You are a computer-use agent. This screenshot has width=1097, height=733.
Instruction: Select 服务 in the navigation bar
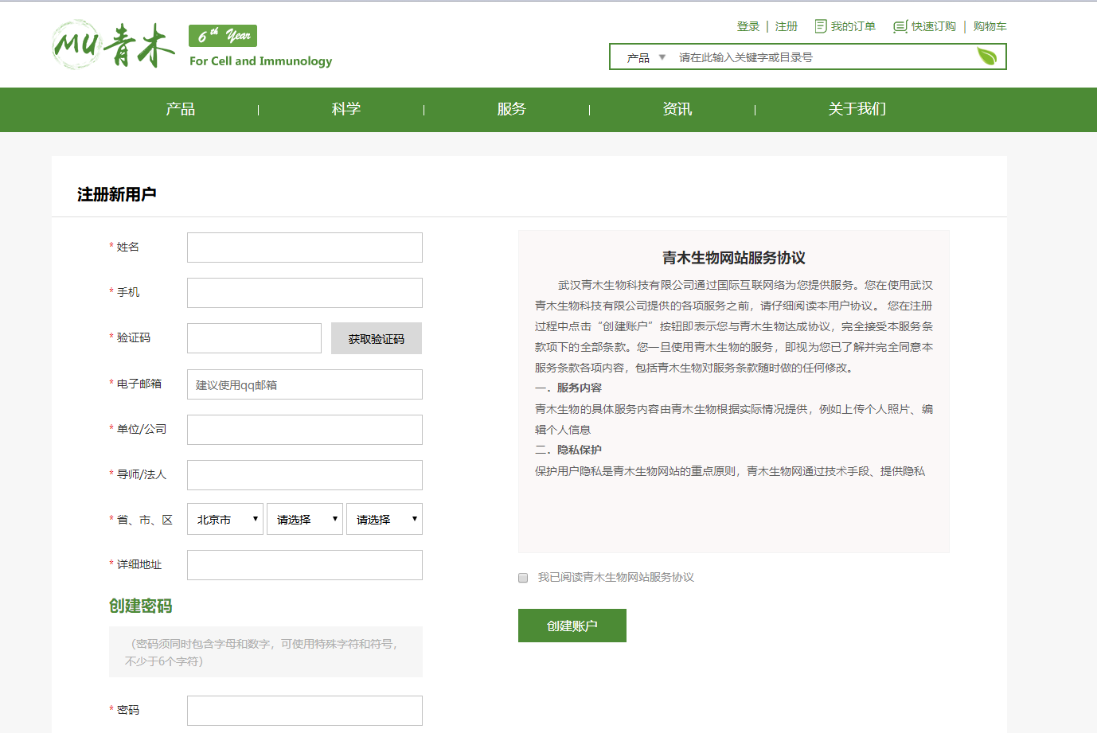pos(512,109)
